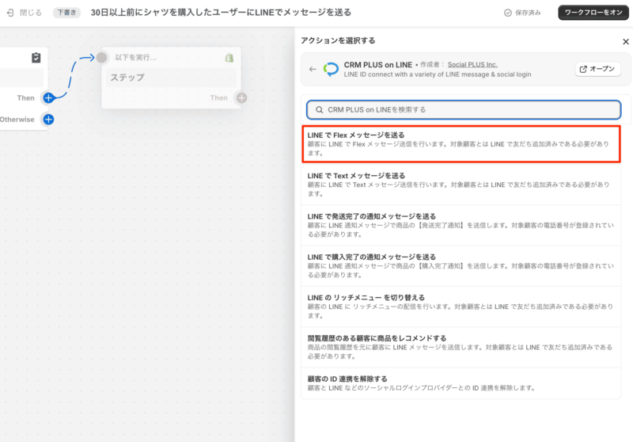The width and height of the screenshot is (633, 442).
Task: Select 閲覧履歴のある顧客に商品をレコメンドする action
Action: [x=461, y=347]
